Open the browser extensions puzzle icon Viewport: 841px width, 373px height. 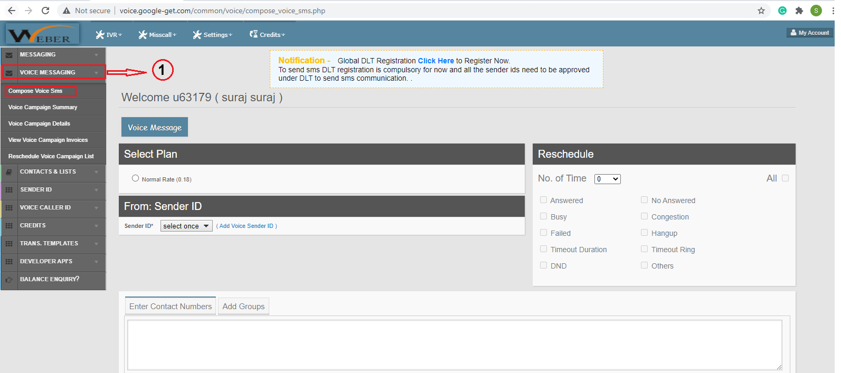799,11
